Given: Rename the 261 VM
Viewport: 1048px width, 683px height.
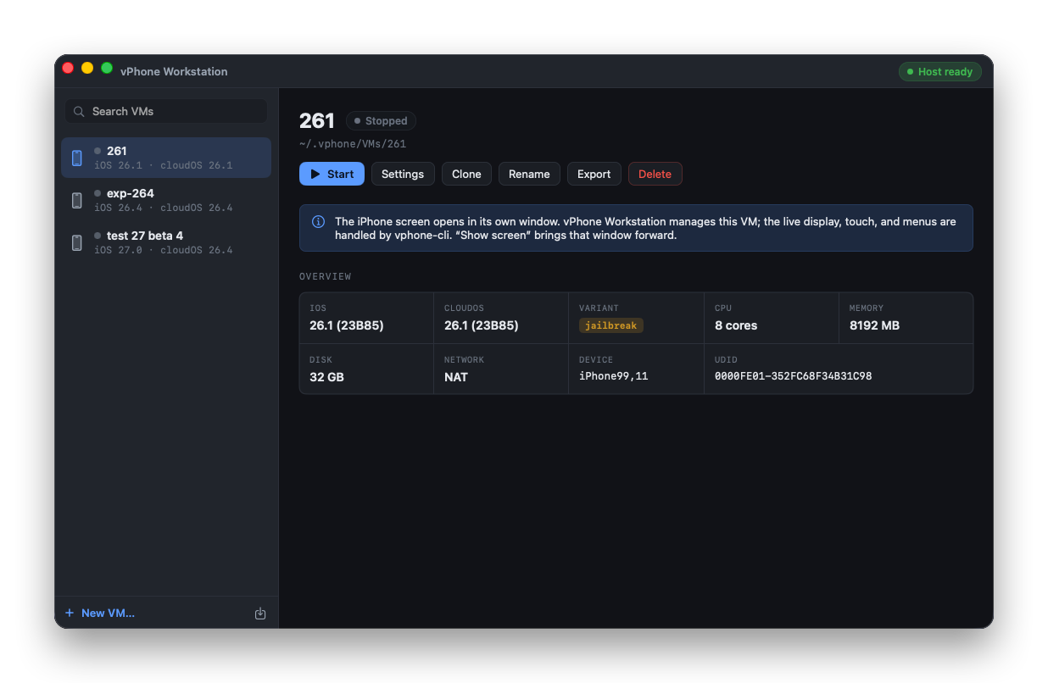Looking at the screenshot, I should (529, 174).
